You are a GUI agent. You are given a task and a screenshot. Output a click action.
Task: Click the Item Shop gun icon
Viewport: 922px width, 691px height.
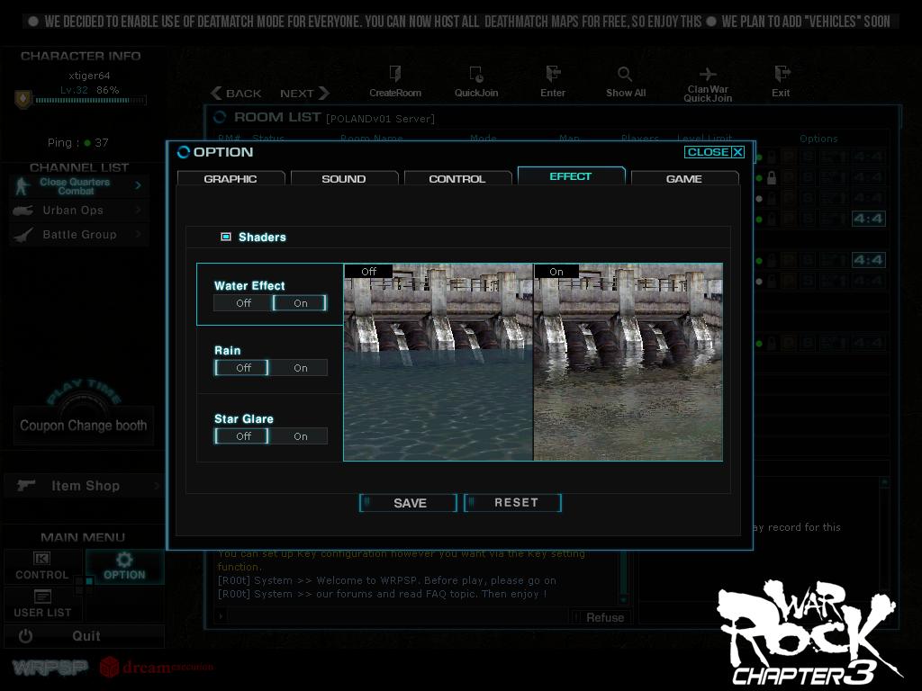(x=26, y=485)
